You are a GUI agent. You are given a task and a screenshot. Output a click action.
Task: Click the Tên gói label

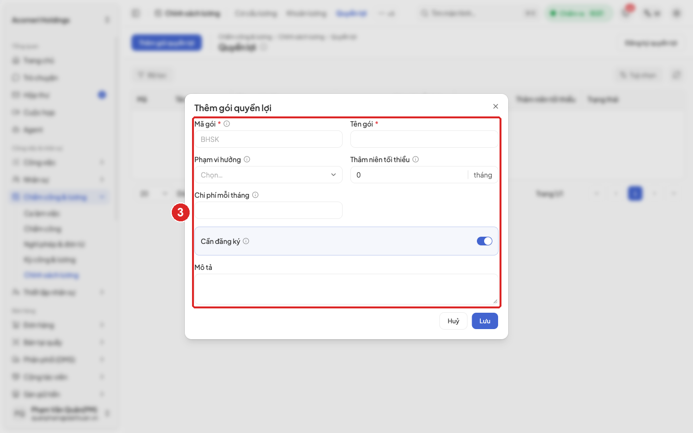tap(362, 124)
